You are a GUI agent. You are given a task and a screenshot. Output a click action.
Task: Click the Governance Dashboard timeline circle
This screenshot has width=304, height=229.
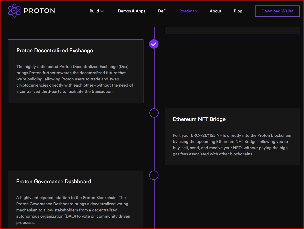point(154,175)
